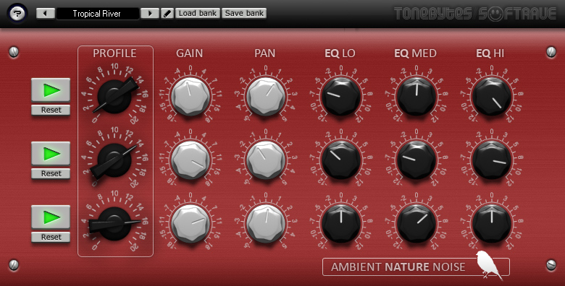Viewport: 565px width, 286px height.
Task: Click the second row PAN knob
Action: (266, 160)
